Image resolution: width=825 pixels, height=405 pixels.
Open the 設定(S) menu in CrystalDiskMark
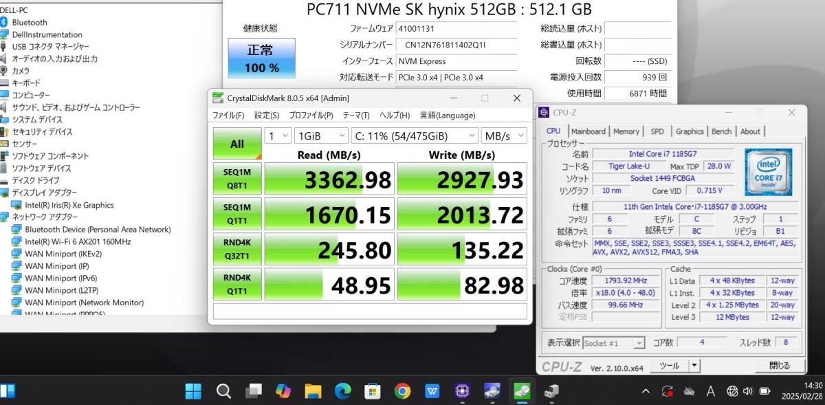pos(267,115)
